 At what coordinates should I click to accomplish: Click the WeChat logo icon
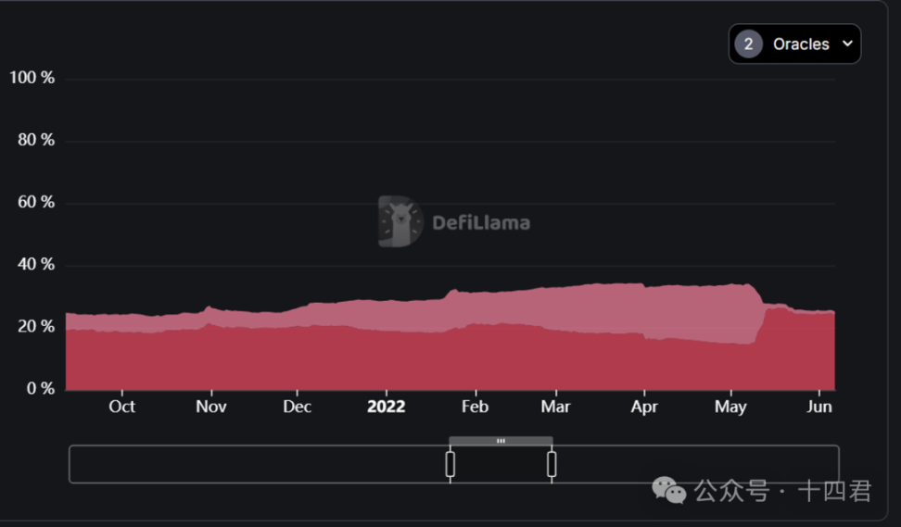pyautogui.click(x=669, y=490)
